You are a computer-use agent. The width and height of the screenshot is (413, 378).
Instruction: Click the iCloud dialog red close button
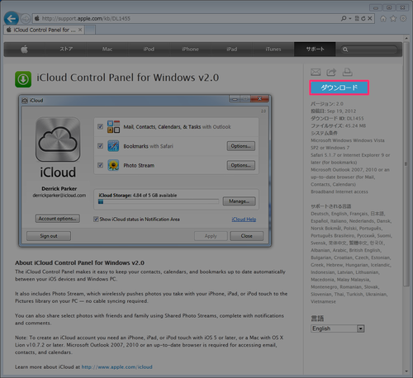coord(259,99)
